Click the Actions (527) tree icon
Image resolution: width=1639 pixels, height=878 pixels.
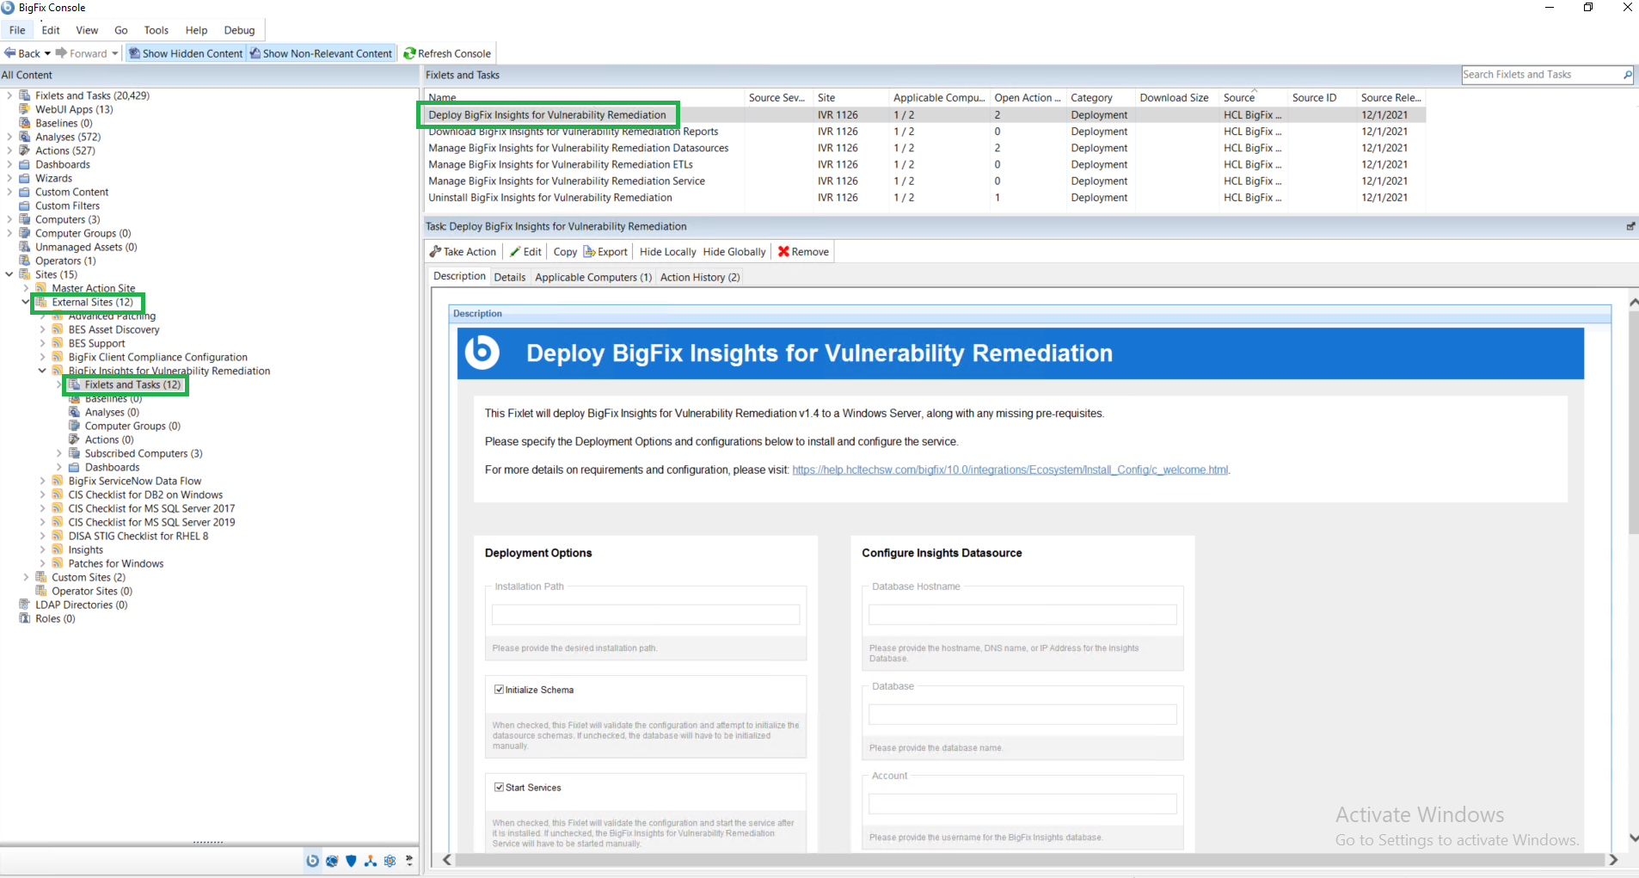(25, 150)
